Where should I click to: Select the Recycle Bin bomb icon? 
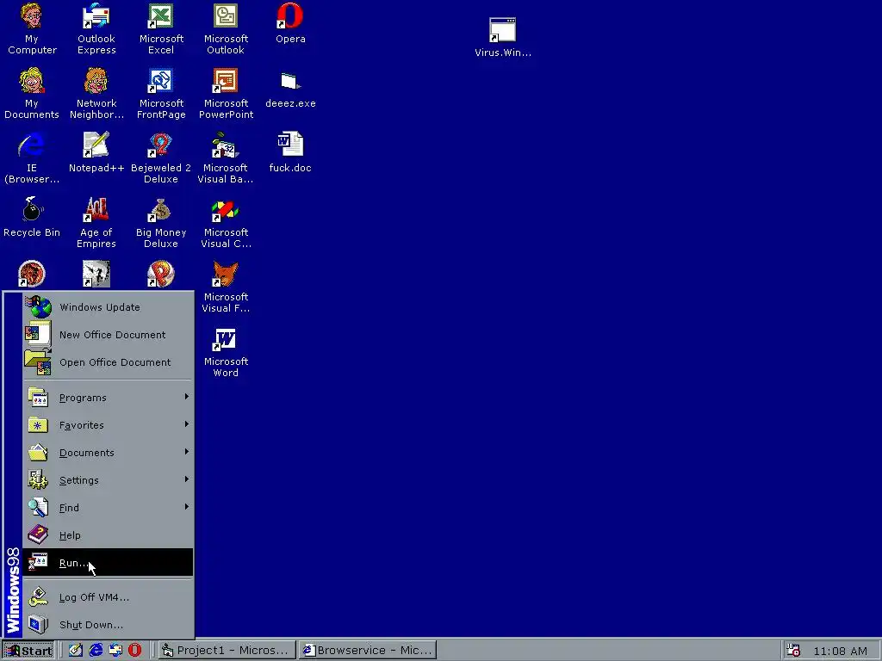point(32,216)
